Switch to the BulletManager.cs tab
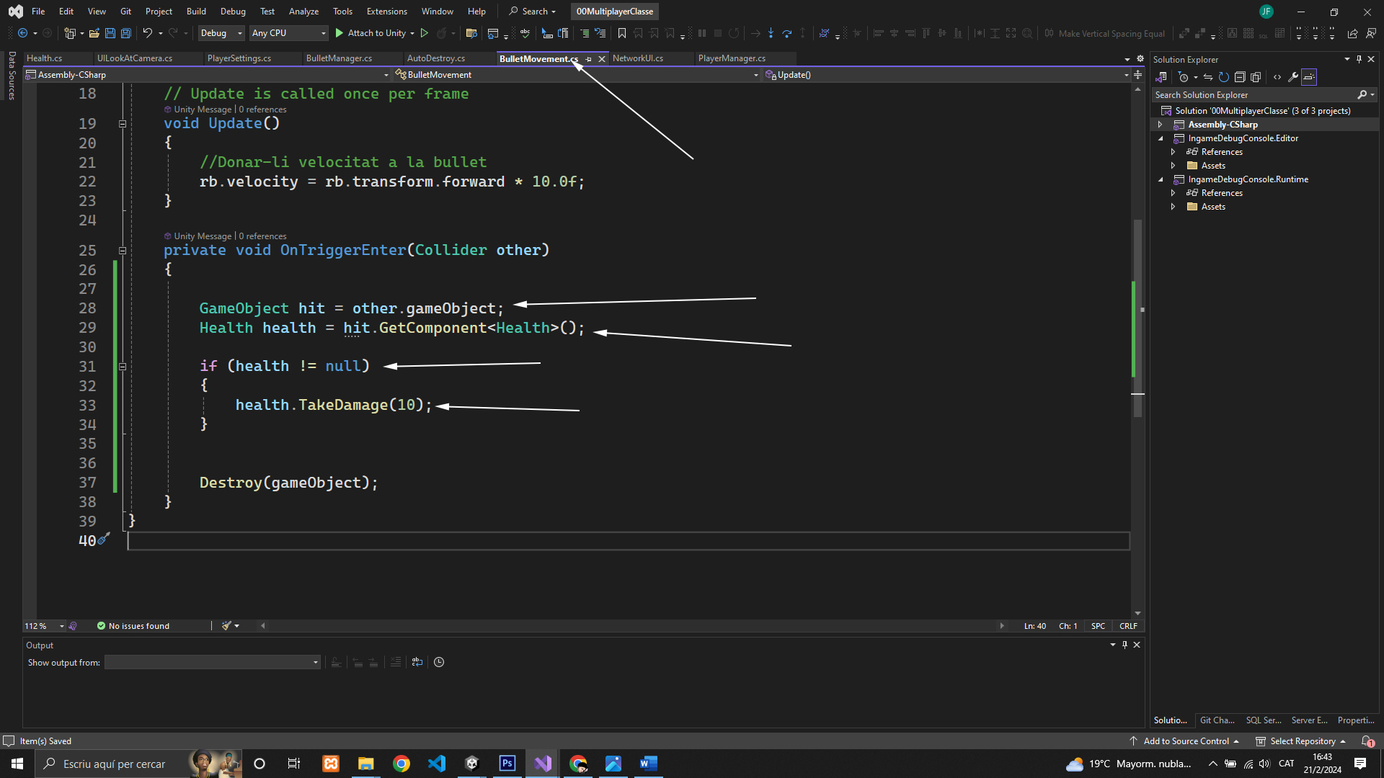Viewport: 1384px width, 778px height. tap(339, 58)
